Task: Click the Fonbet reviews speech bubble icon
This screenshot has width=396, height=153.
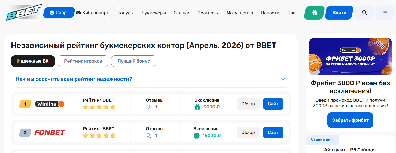Action: tap(149, 136)
